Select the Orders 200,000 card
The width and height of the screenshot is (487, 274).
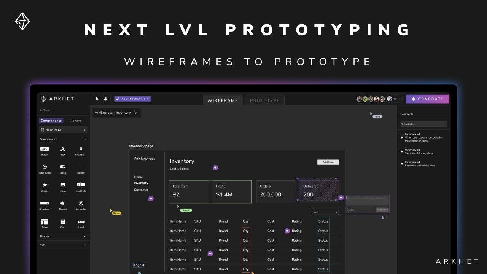click(275, 191)
